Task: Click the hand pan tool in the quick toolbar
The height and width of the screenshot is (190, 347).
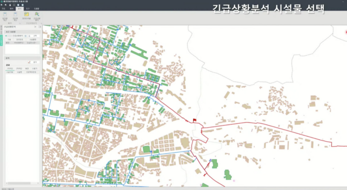Action: [10, 5]
